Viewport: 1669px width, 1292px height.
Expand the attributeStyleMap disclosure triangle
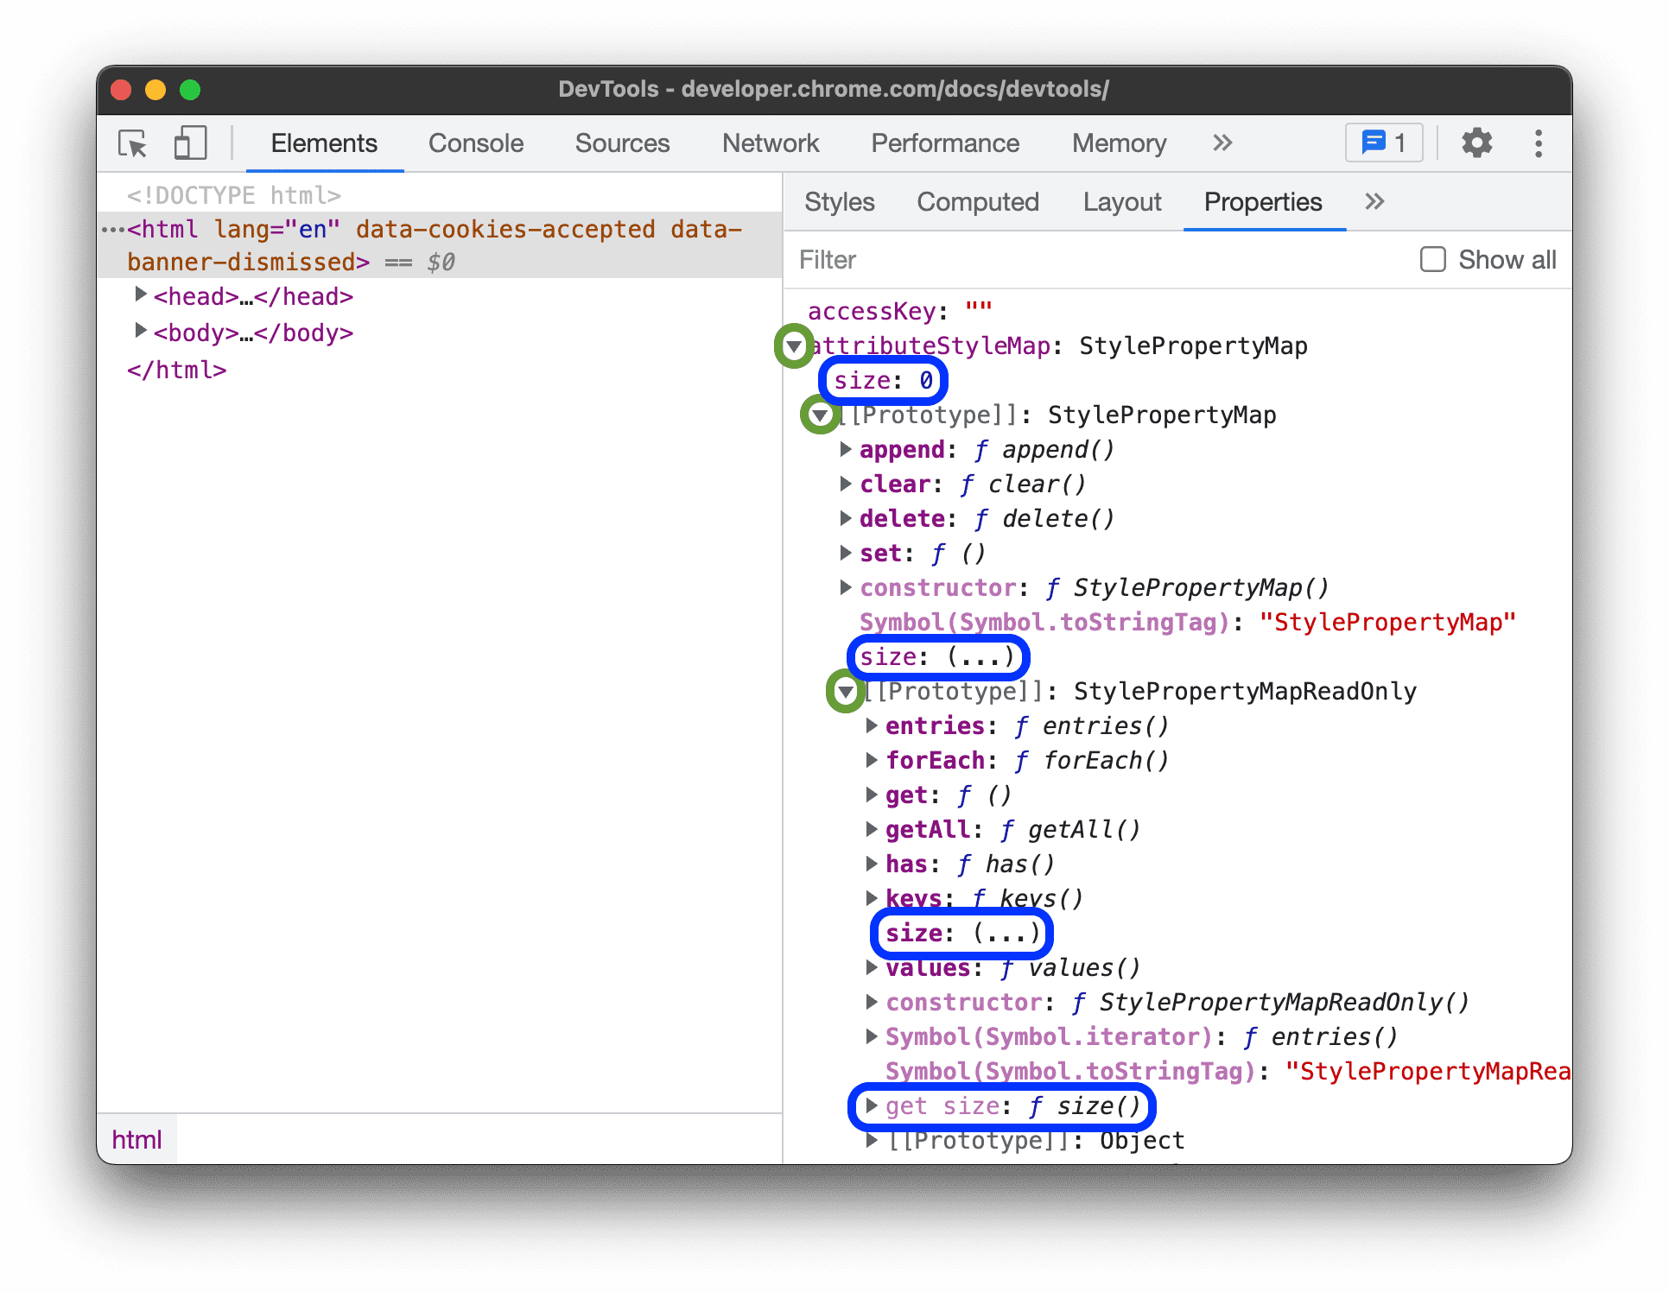[801, 345]
